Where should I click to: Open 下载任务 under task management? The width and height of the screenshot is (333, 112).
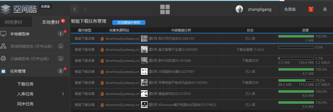[x=25, y=84]
